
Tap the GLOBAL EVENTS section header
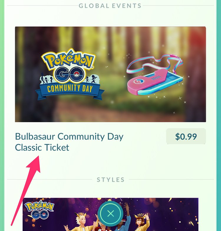click(110, 6)
